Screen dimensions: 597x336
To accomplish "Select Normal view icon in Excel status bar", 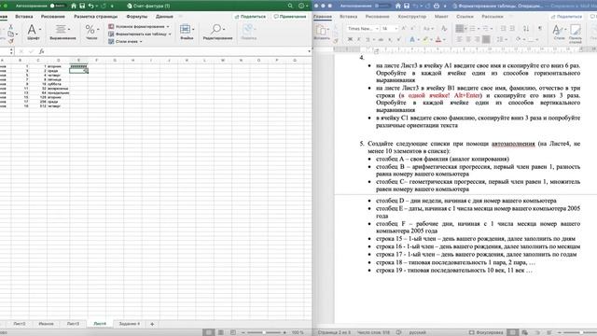I will pos(208,332).
